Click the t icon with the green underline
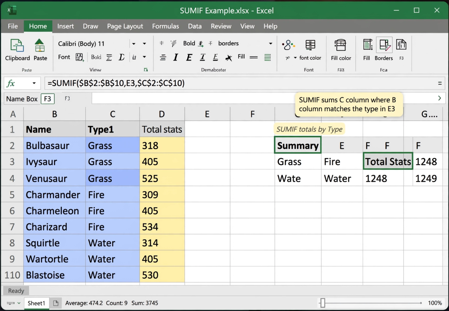This screenshot has height=311, width=449. point(201,44)
